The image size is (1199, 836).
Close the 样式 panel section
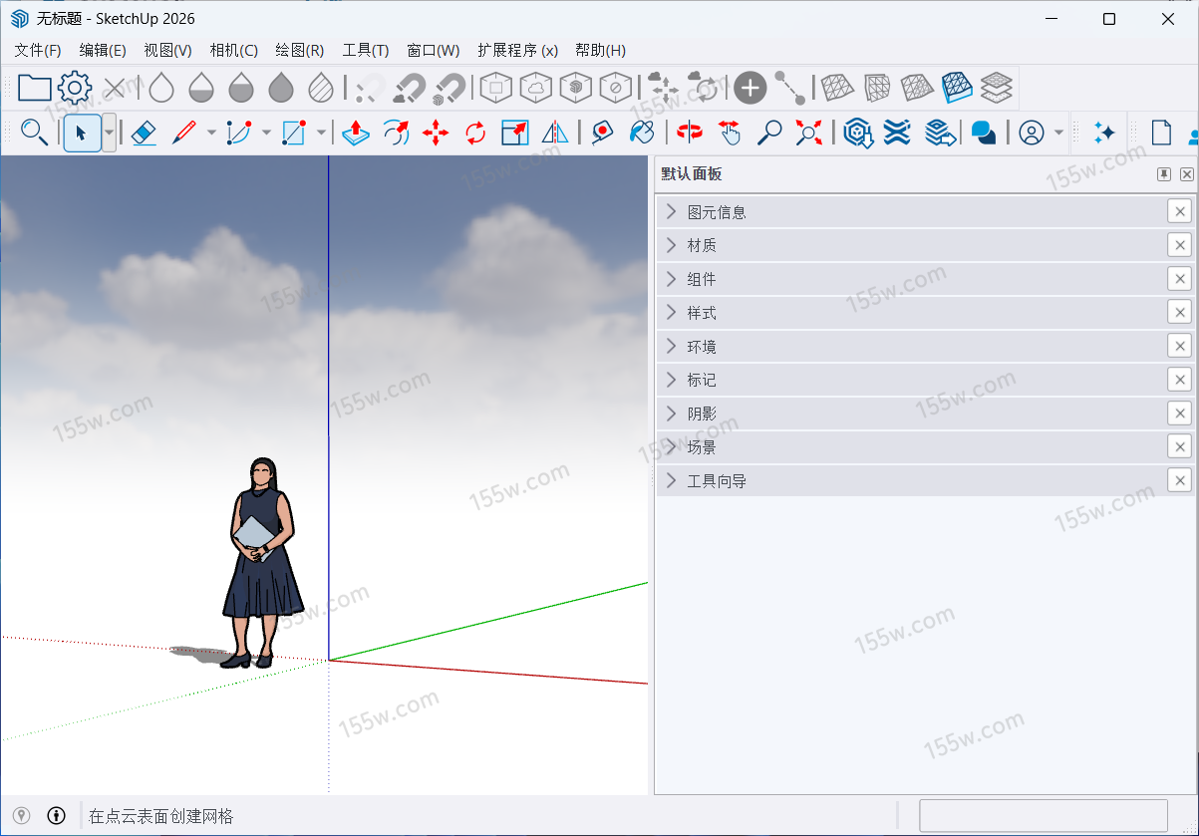pos(1179,313)
